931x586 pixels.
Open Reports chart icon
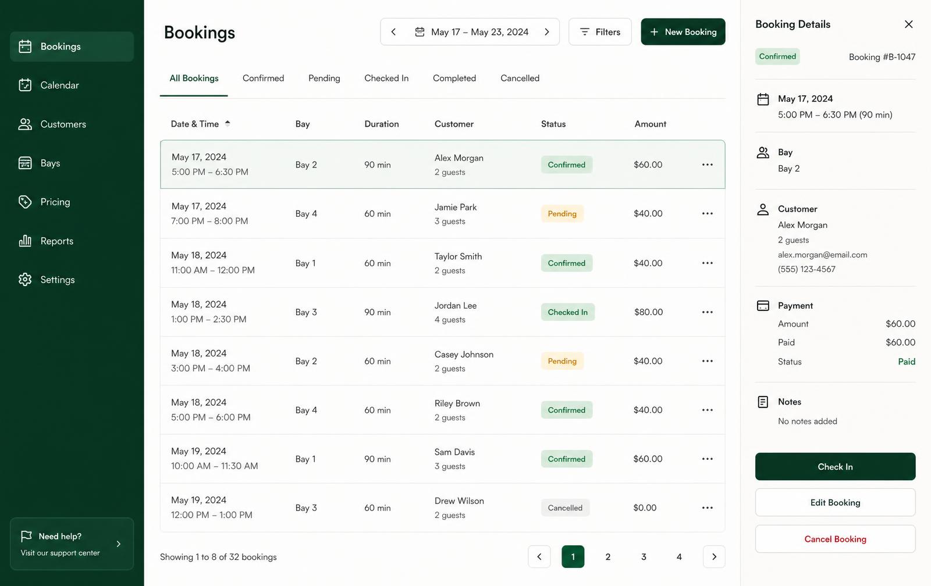[x=25, y=241]
